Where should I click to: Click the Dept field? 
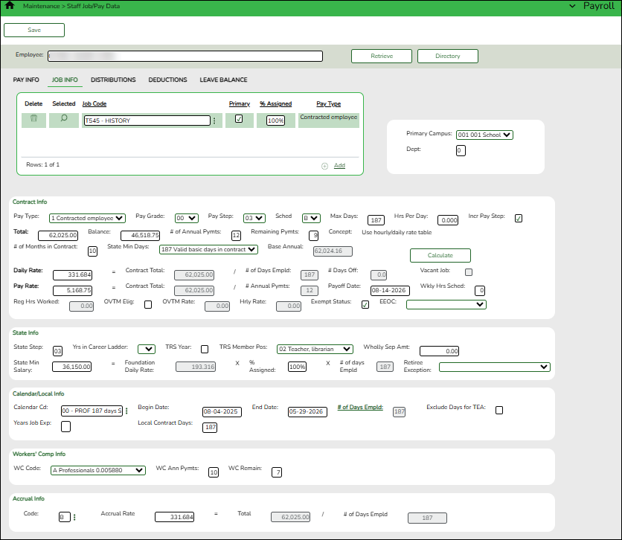[461, 151]
